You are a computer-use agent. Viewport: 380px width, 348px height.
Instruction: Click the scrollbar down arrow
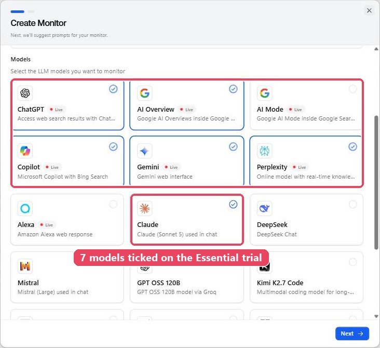click(x=376, y=316)
